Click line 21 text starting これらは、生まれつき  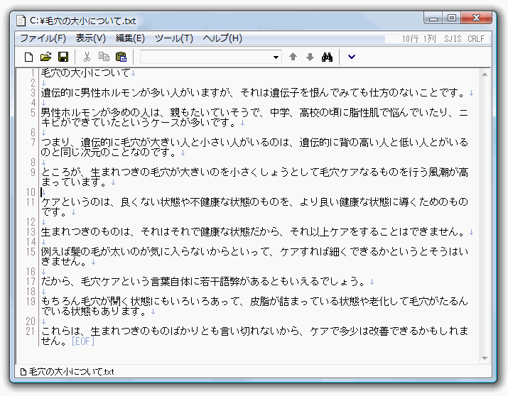click(254, 336)
